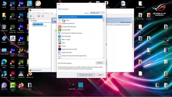172x97 pixels.
Task: Open Adobe Illustrator desktop shortcut
Action: [13, 64]
